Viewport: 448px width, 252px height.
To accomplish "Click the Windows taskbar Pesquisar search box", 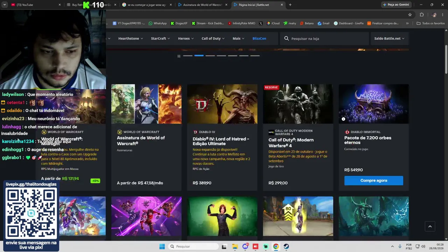I will pos(193,246).
